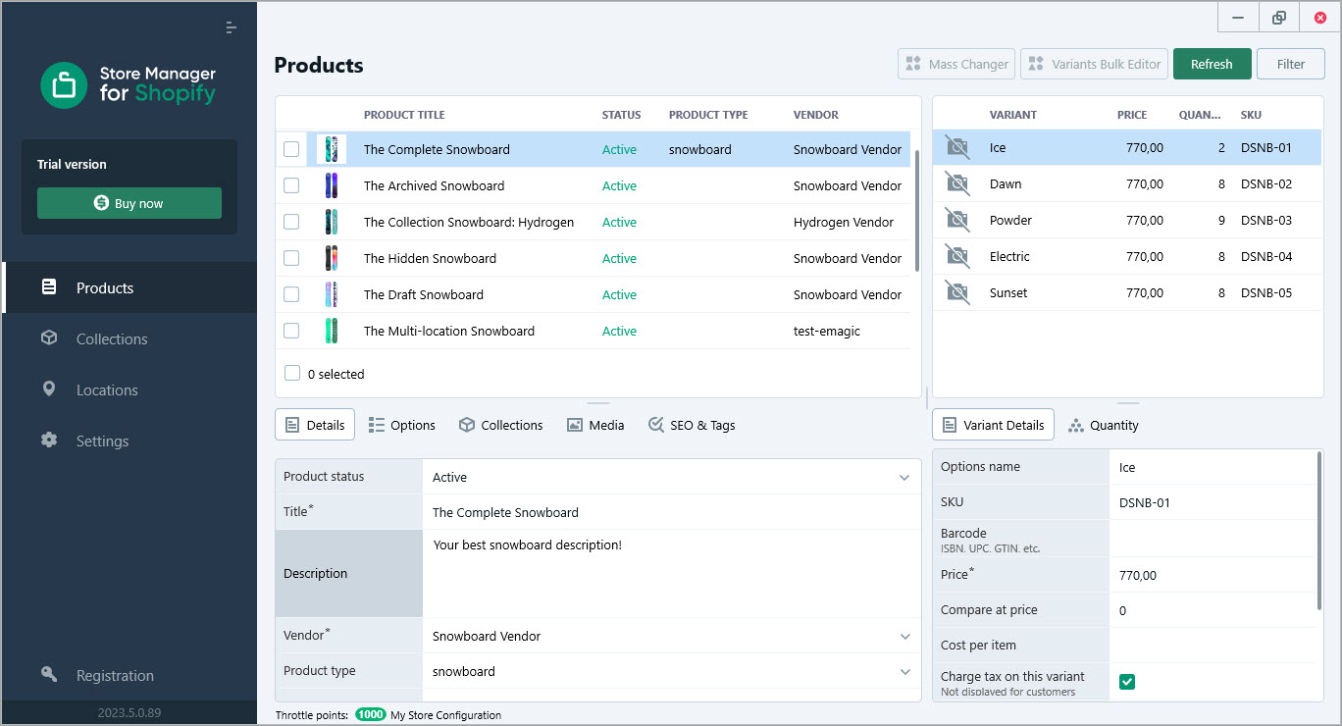Image resolution: width=1342 pixels, height=726 pixels.
Task: Check the Collection Snowboard: Hydrogen row
Action: coord(291,222)
